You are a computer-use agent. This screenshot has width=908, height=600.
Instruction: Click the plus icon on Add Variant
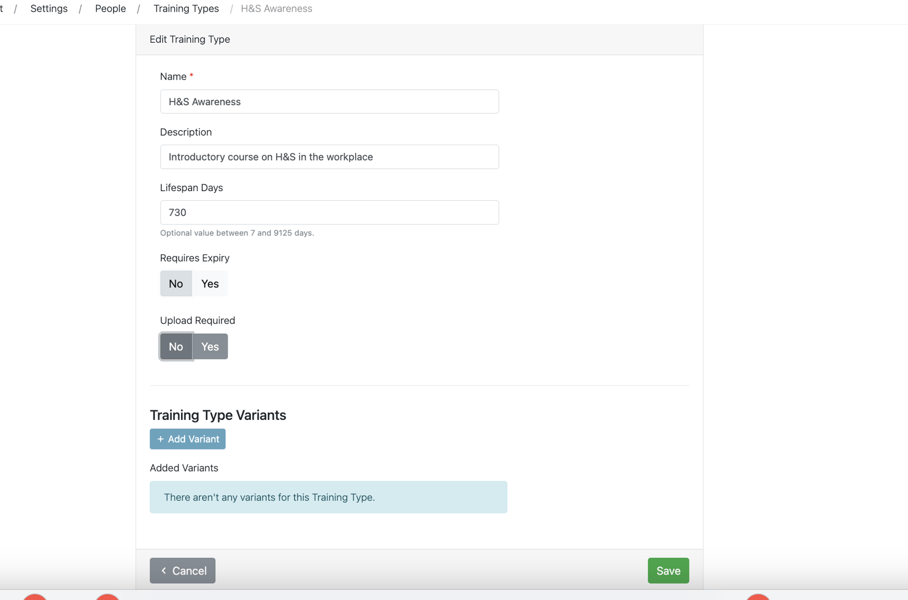(161, 439)
